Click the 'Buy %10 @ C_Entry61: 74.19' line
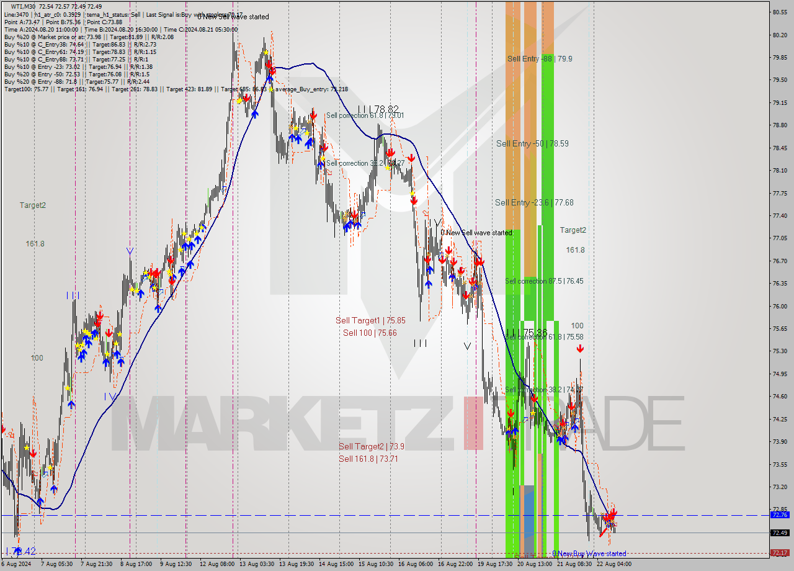Image resolution: width=794 pixels, height=571 pixels. click(x=80, y=52)
